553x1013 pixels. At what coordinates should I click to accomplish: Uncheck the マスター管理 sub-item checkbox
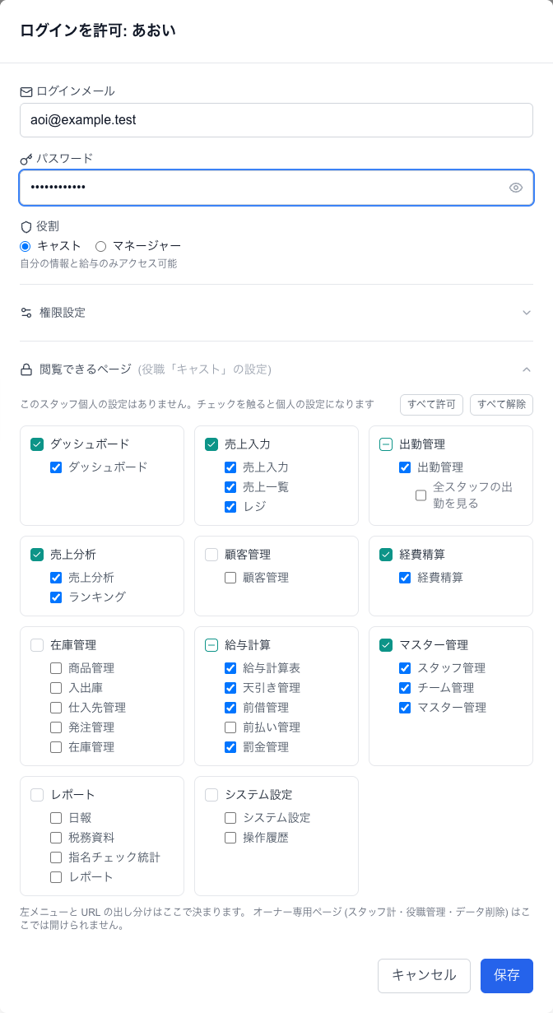[x=405, y=708]
